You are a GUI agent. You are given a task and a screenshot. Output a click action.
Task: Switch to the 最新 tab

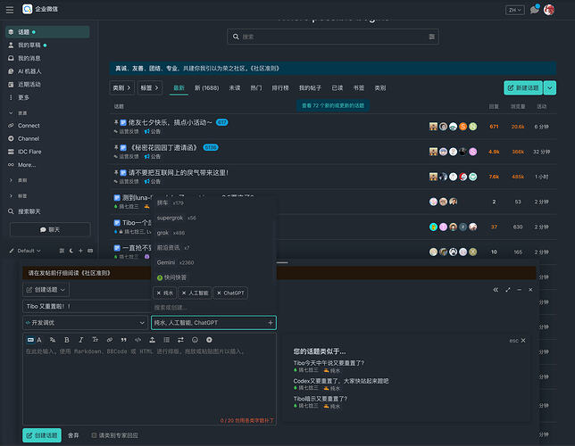point(179,88)
